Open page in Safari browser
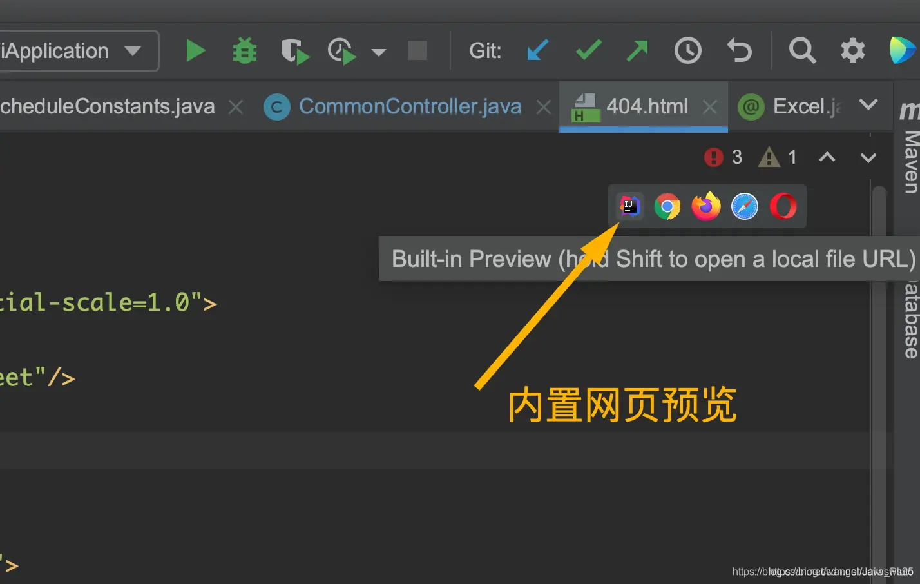The image size is (920, 584). [x=745, y=207]
